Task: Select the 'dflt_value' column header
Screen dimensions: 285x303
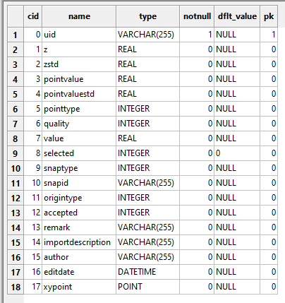Action: pos(237,16)
